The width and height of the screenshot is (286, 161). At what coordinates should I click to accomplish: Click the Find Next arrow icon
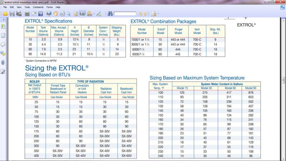pos(147,14)
